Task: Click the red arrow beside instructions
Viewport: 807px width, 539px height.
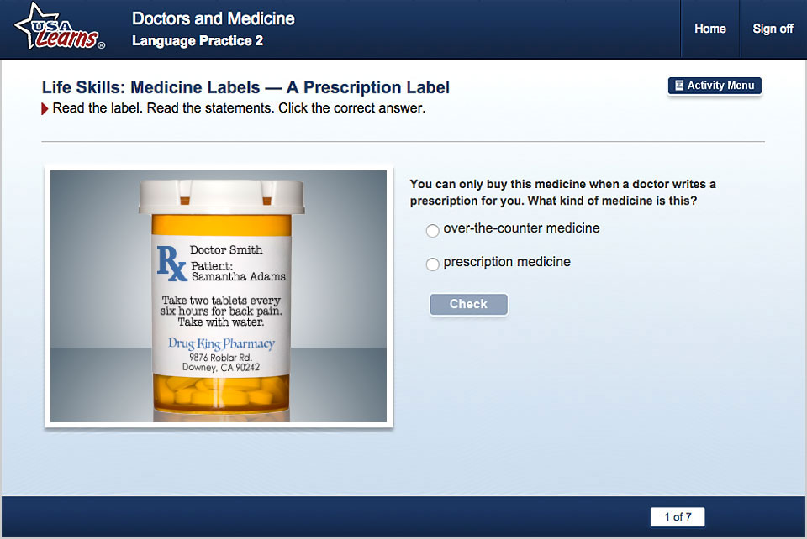Action: [x=45, y=109]
